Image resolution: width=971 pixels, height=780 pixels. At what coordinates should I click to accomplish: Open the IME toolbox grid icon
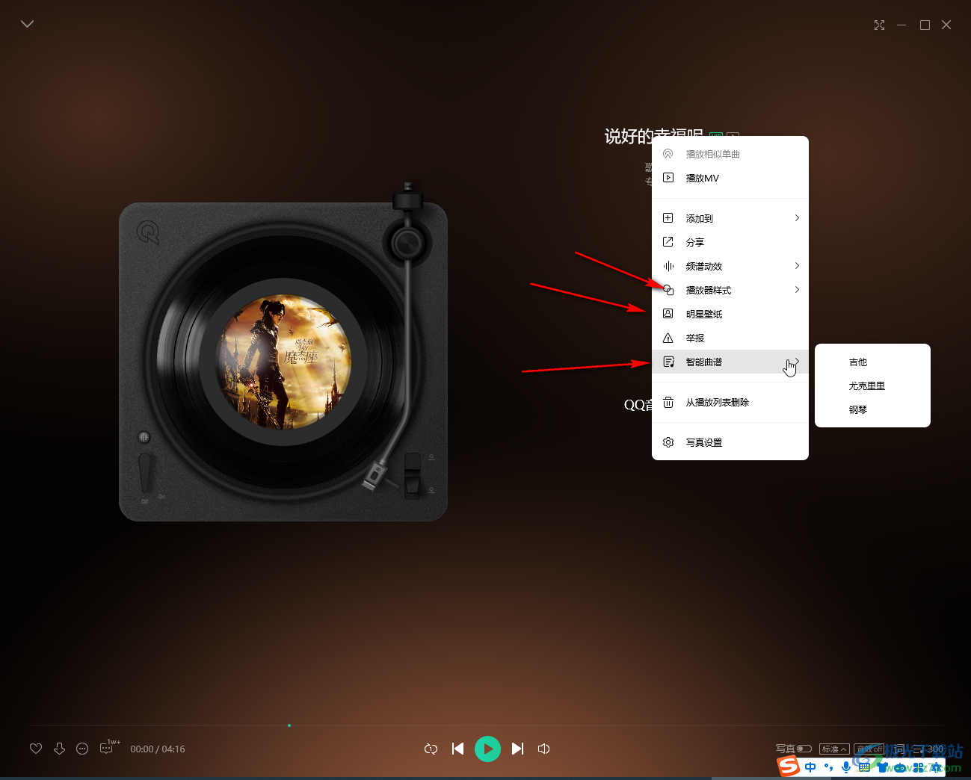[x=919, y=767]
